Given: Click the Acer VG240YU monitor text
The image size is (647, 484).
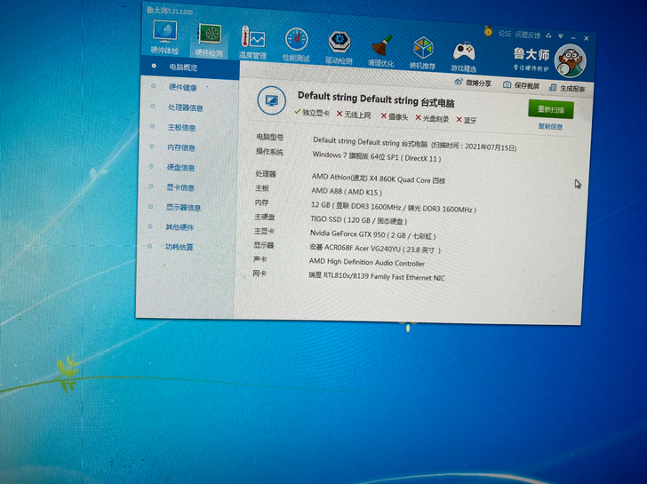Looking at the screenshot, I should tap(375, 248).
